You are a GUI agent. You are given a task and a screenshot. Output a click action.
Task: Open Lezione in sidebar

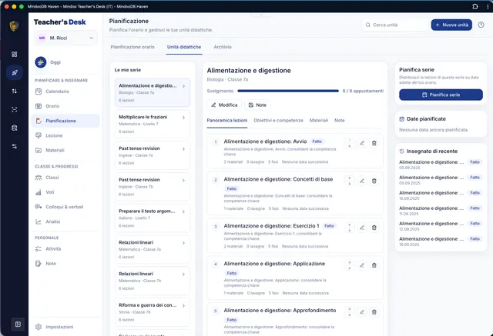pos(65,135)
